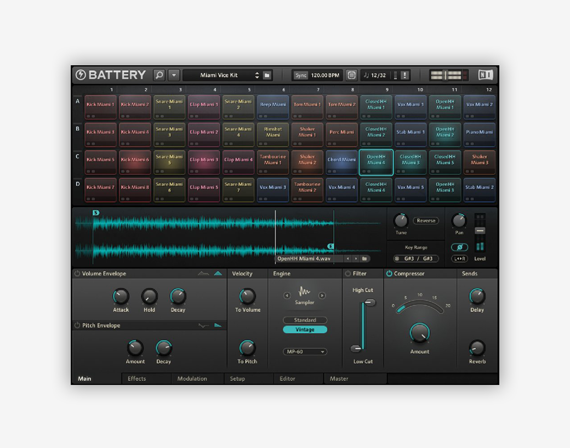
Task: Select the Vintage engine mode
Action: tap(305, 330)
